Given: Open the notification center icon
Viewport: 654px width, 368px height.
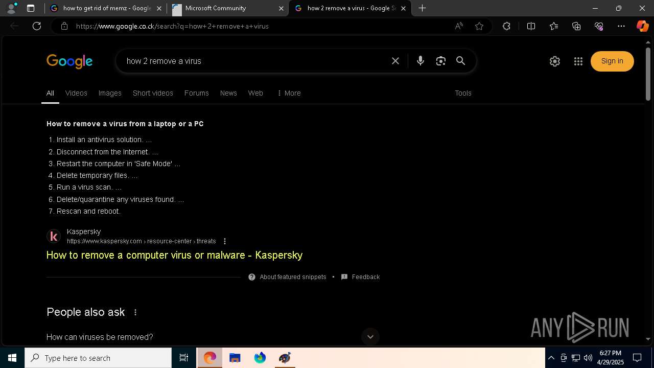Looking at the screenshot, I should point(637,358).
